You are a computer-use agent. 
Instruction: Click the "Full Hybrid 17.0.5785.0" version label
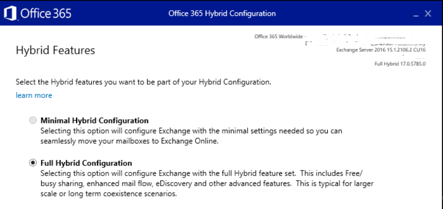400,64
